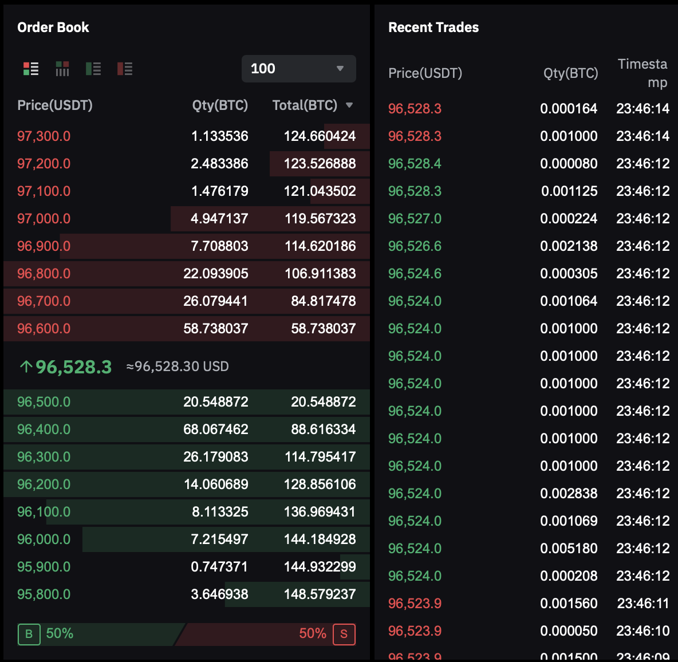Show only buy orders view icon
Viewport: 678px width, 662px height.
point(93,69)
